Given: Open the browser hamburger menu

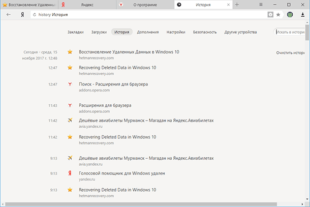Looking at the screenshot, I should [x=261, y=5].
